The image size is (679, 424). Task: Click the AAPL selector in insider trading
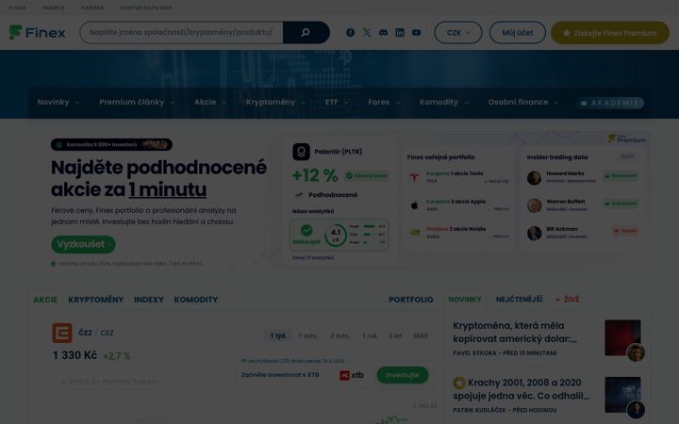coord(627,156)
